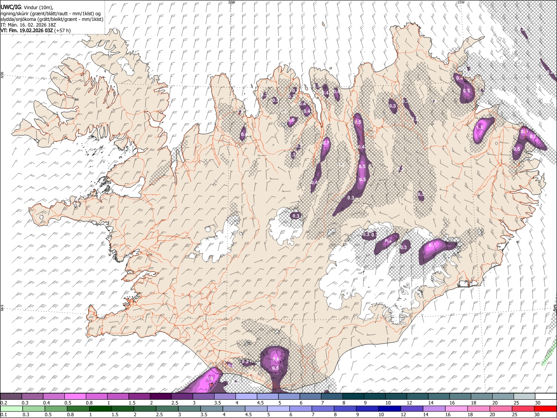The width and height of the screenshot is (557, 418).
Task: Click the "slydda/snjókoma (grátt/bleikt/grænt - mm/1klst)" line
Action: click(52, 19)
